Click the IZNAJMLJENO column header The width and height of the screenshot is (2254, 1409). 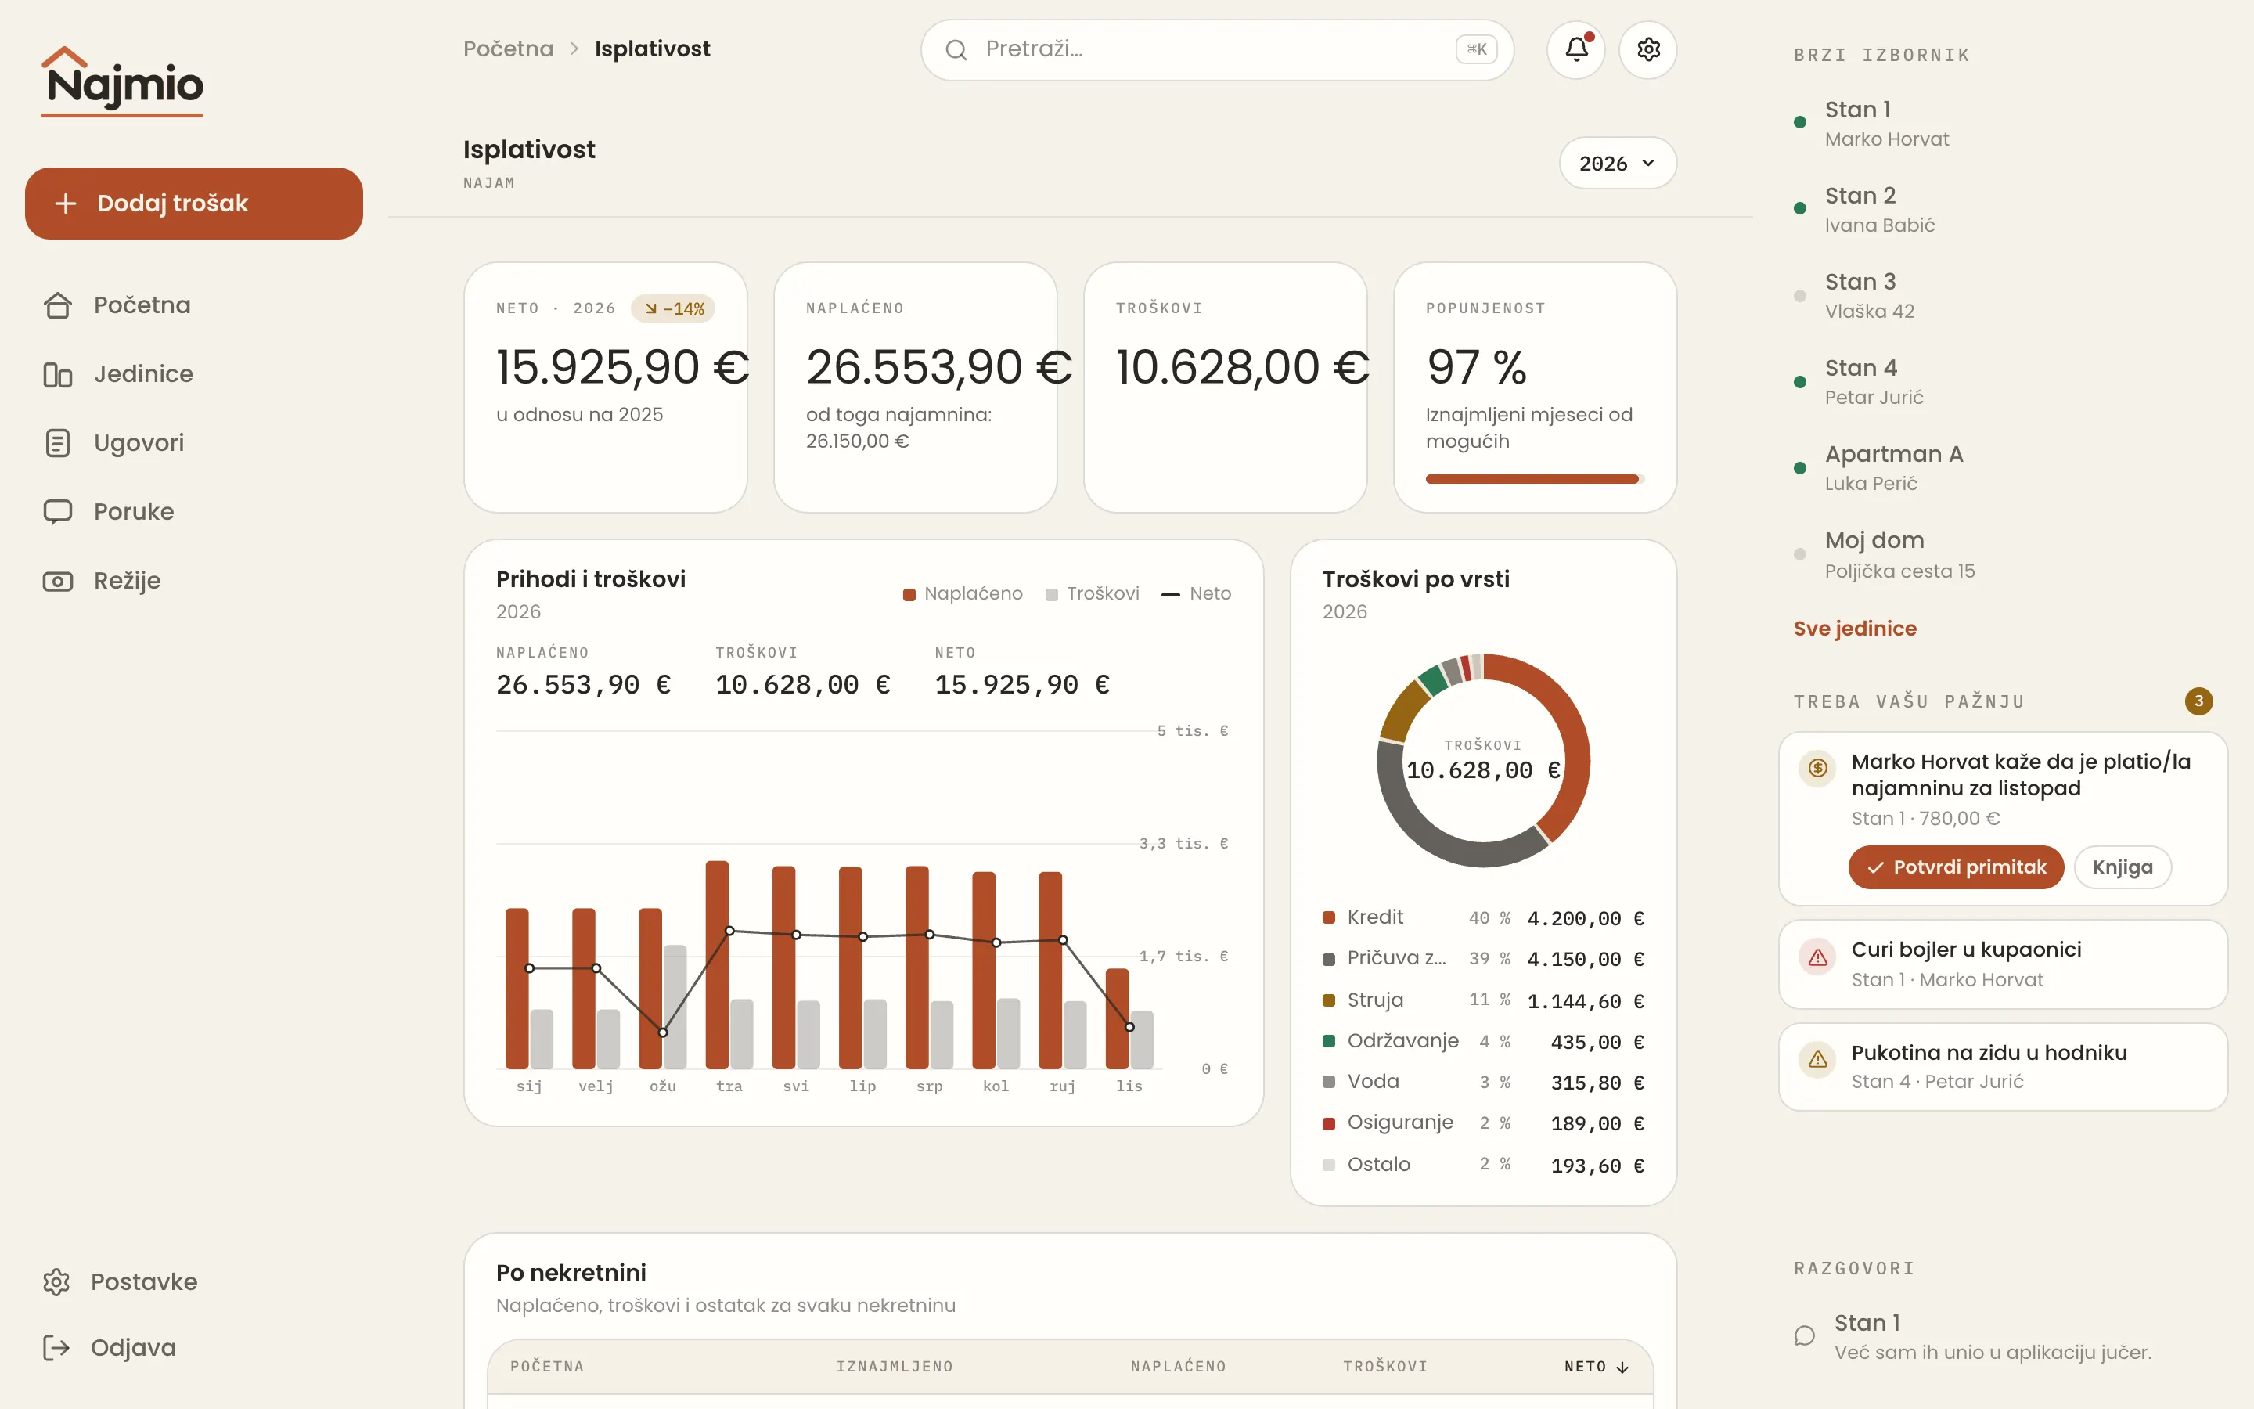coord(894,1366)
